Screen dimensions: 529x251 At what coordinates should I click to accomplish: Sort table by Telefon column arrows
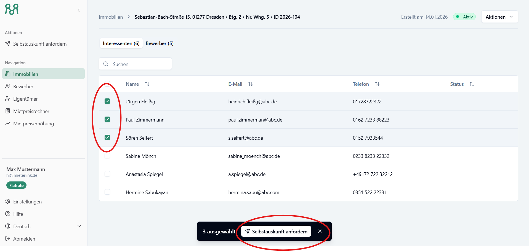(377, 84)
